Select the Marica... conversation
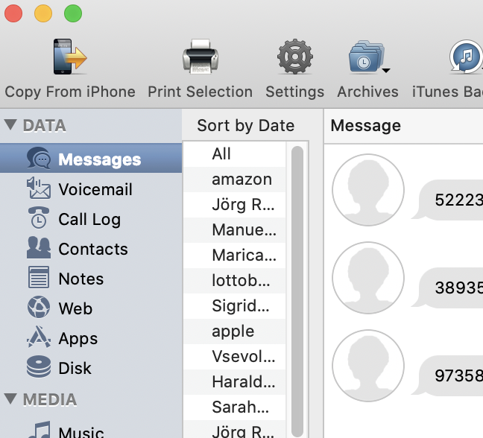 [x=235, y=256]
